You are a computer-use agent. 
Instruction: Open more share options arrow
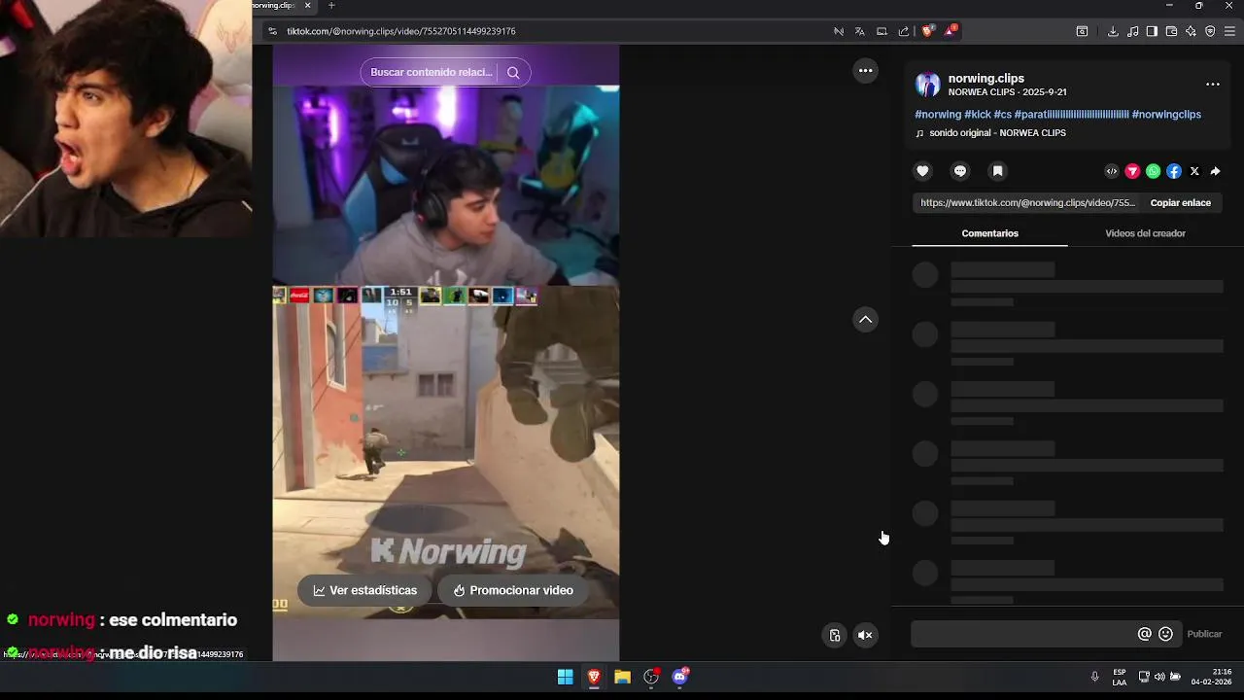[x=1215, y=171]
